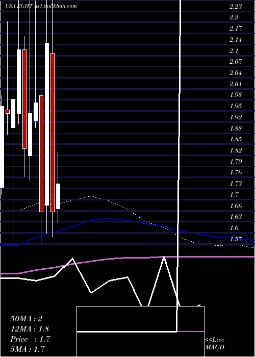Select the 1.73 price axis label

pyautogui.click(x=236, y=184)
